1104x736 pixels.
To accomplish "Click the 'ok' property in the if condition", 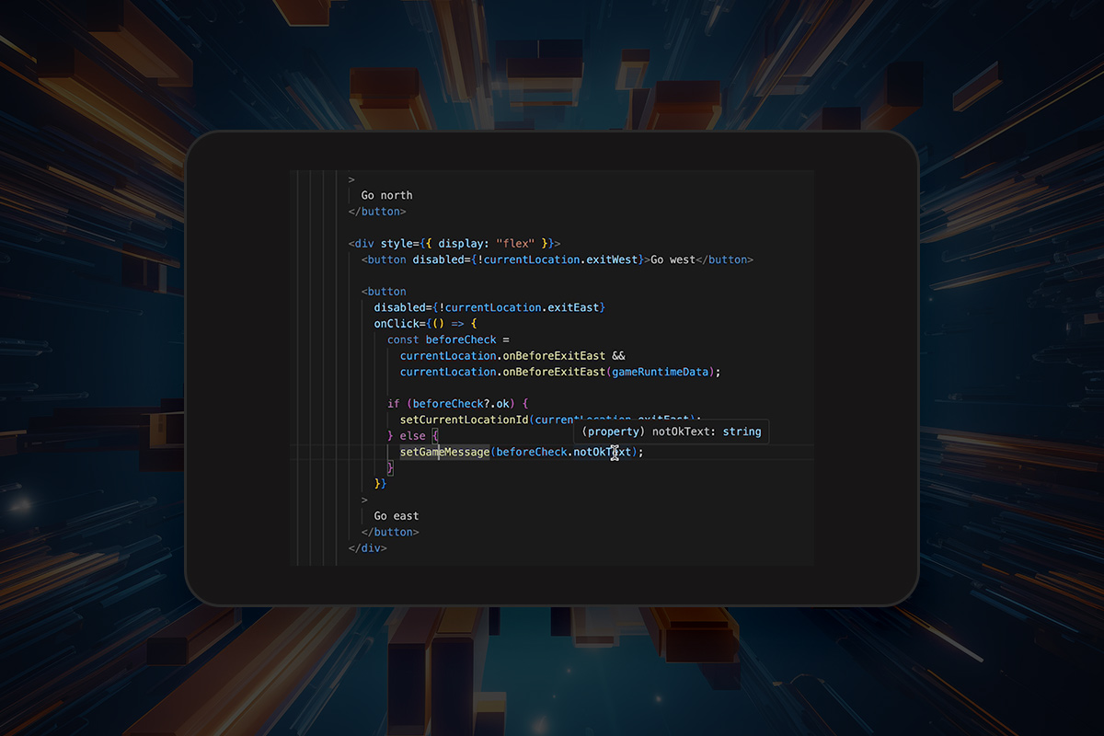I will point(503,404).
